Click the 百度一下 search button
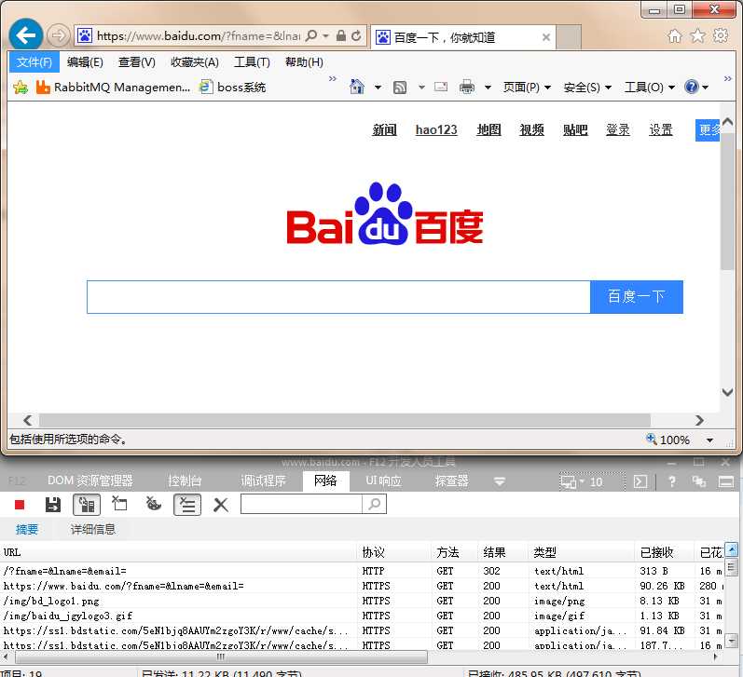743x677 pixels. 637,297
